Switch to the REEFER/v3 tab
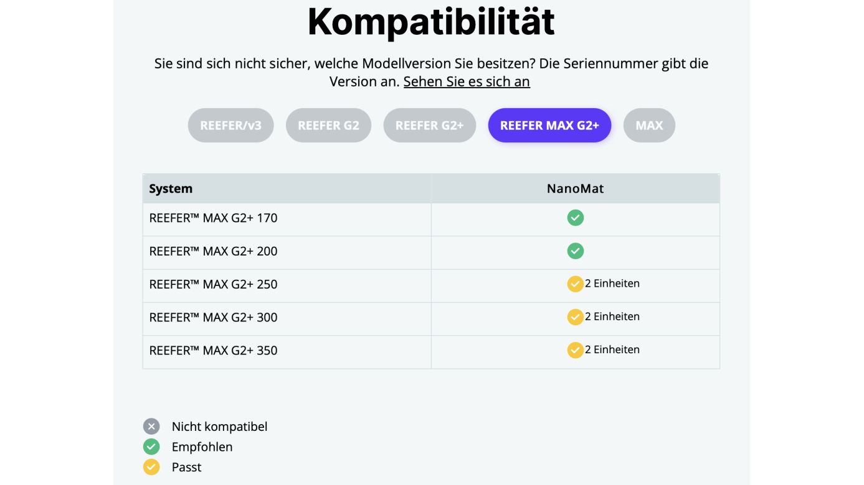864x485 pixels. [x=230, y=126]
